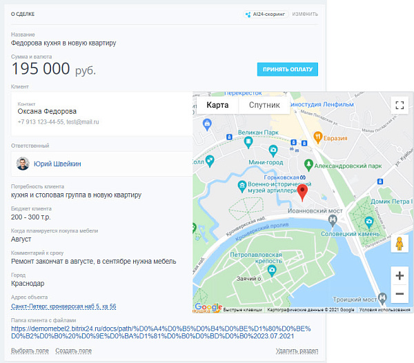
Task: Click the ПРИНЯТЬ ОПЛАТУ button
Action: [x=288, y=70]
